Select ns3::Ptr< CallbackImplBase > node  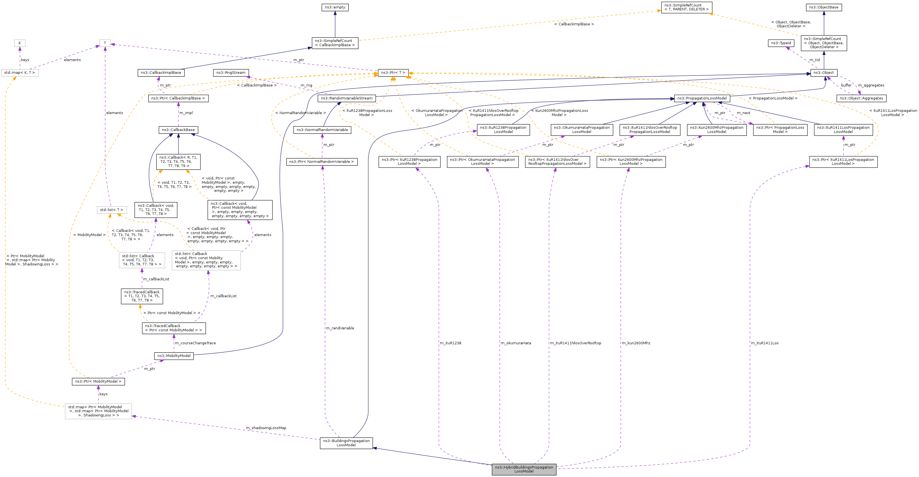tap(178, 98)
